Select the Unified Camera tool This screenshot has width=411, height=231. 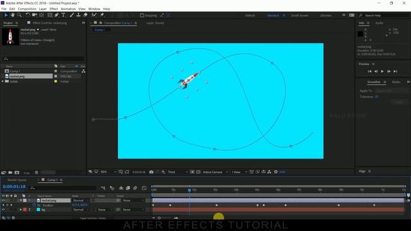tap(35, 15)
